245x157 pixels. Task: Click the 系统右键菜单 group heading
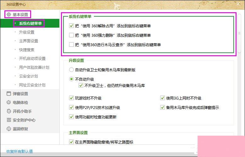click(80, 16)
